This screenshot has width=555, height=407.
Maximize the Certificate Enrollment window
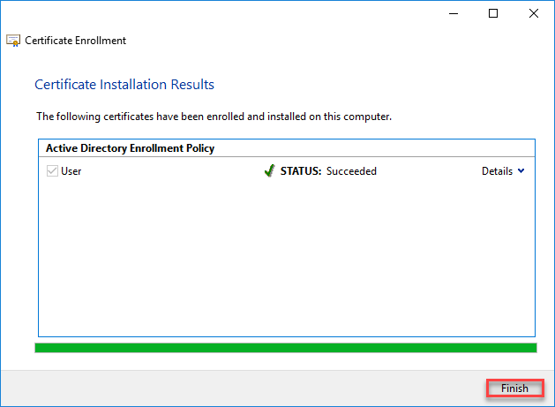pyautogui.click(x=493, y=13)
